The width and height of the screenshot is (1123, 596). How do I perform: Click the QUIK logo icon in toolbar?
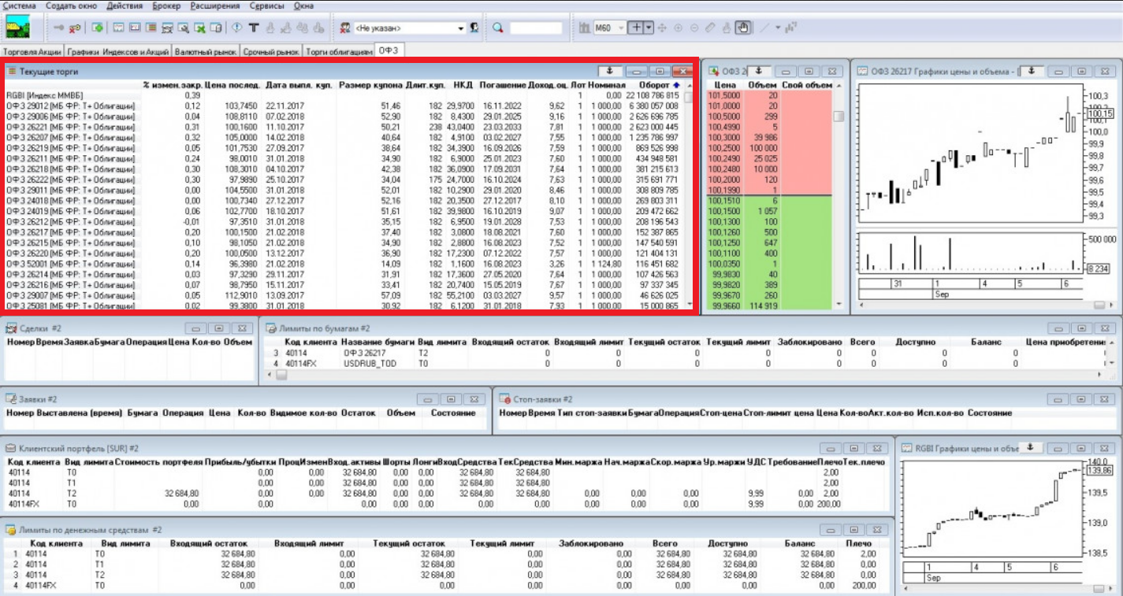coord(17,28)
